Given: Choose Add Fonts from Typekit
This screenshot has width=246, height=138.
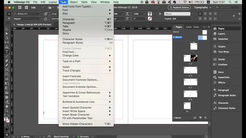Looking at the screenshot, I should 86,7.
